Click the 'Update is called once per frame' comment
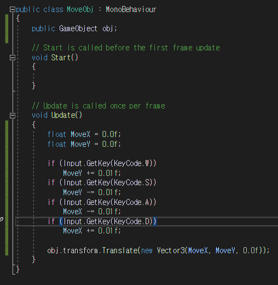Viewport: 278px width, 285px height. 99,106
